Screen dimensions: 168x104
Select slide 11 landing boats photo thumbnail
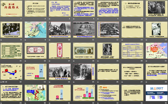tap(84, 30)
